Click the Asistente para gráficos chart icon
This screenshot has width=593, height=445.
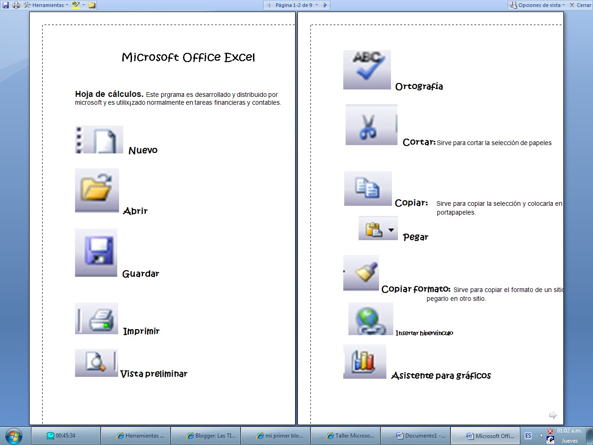pos(365,362)
